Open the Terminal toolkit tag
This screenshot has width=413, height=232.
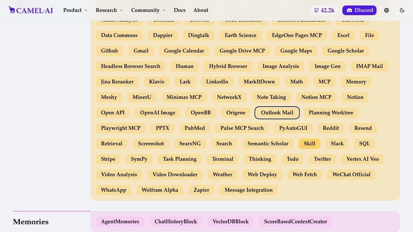pos(223,159)
